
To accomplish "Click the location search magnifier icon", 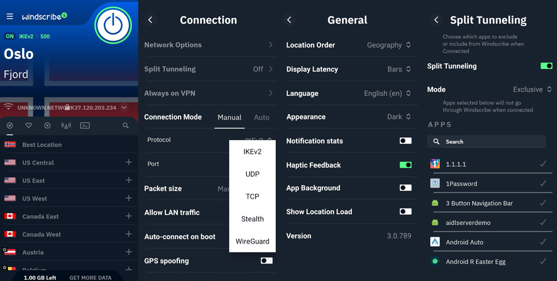I will (x=126, y=125).
